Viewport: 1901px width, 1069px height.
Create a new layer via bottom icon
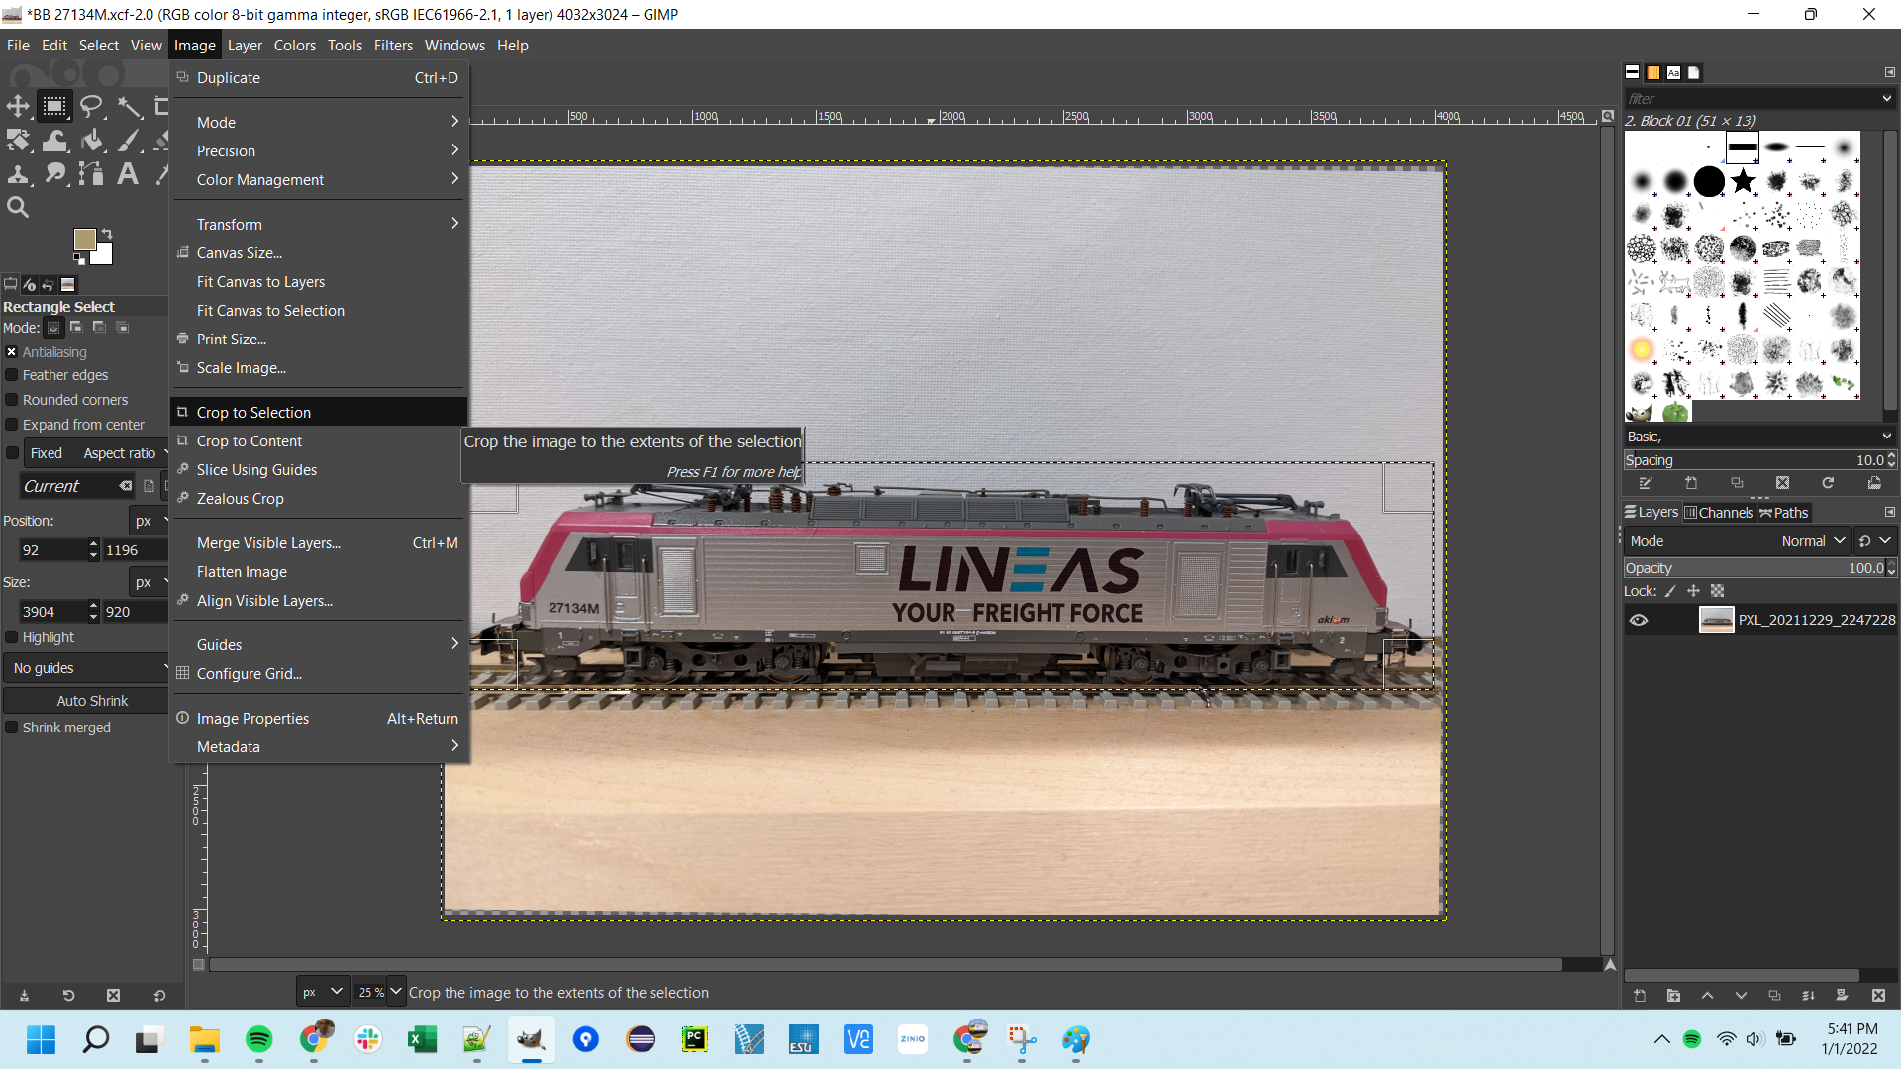coord(1640,996)
